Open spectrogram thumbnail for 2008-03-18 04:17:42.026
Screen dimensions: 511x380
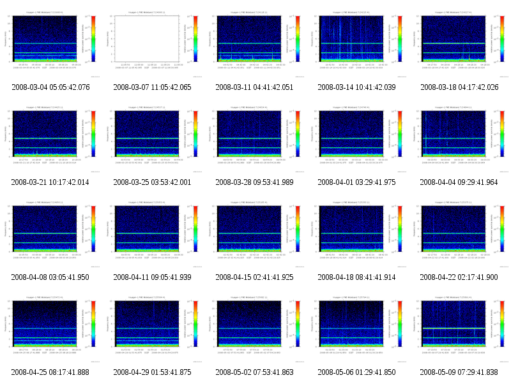tap(460, 43)
